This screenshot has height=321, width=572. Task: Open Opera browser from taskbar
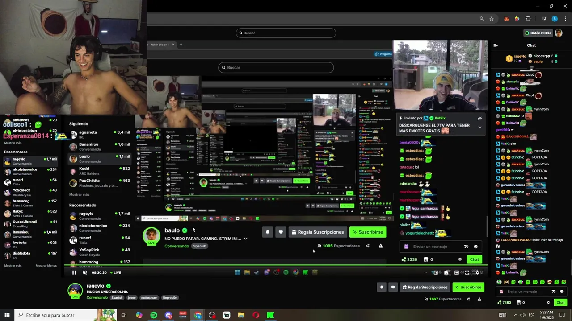(256, 315)
